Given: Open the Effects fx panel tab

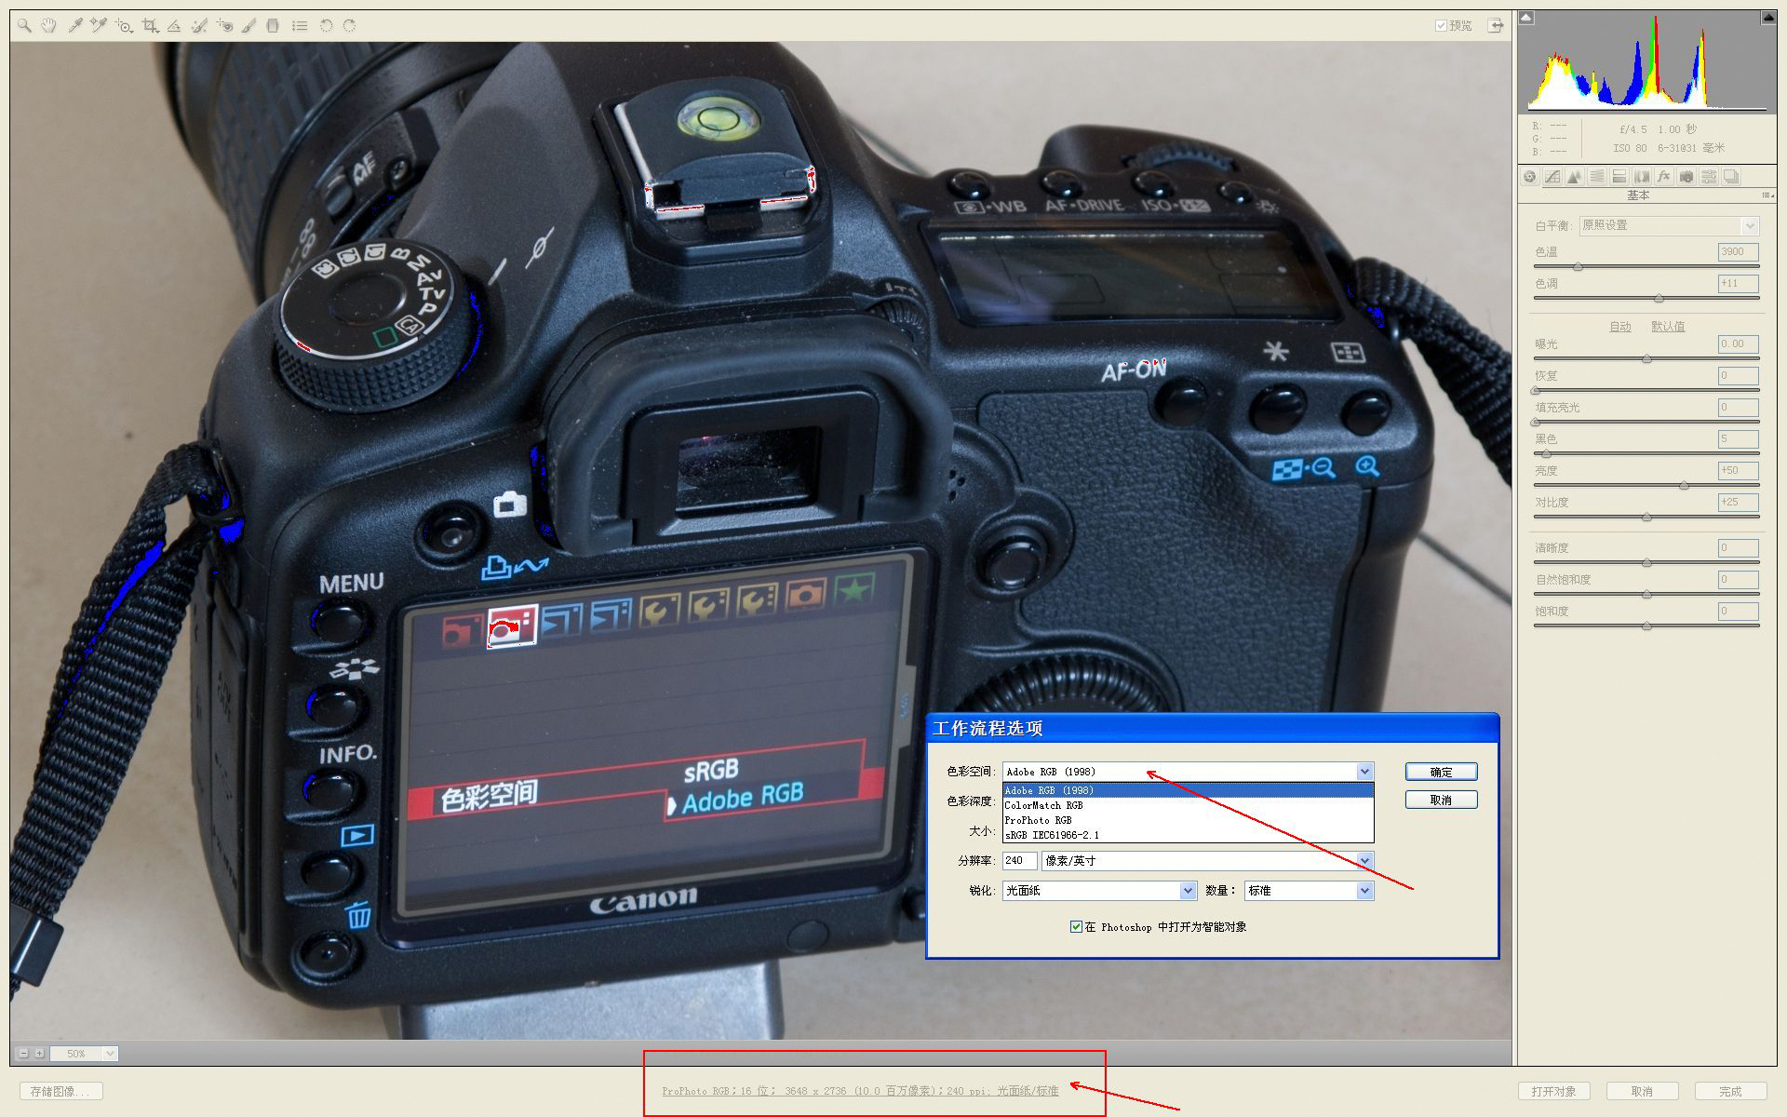Looking at the screenshot, I should (1664, 177).
